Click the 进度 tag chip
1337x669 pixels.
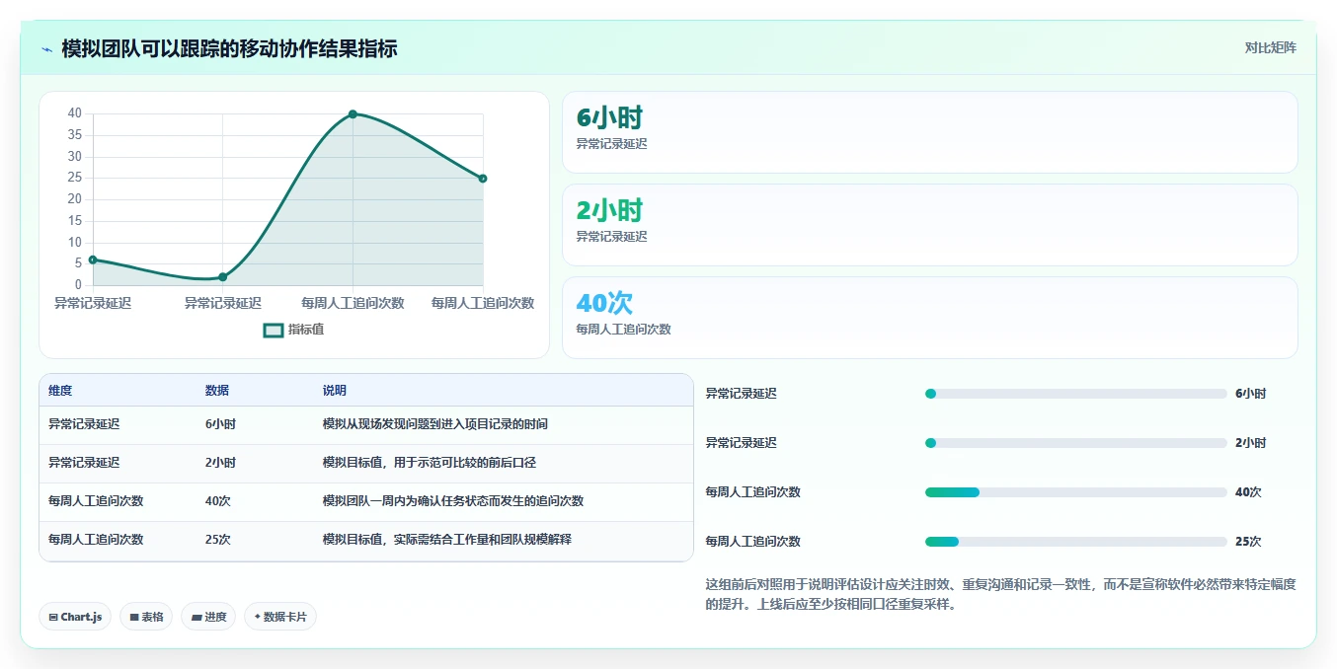tap(208, 617)
